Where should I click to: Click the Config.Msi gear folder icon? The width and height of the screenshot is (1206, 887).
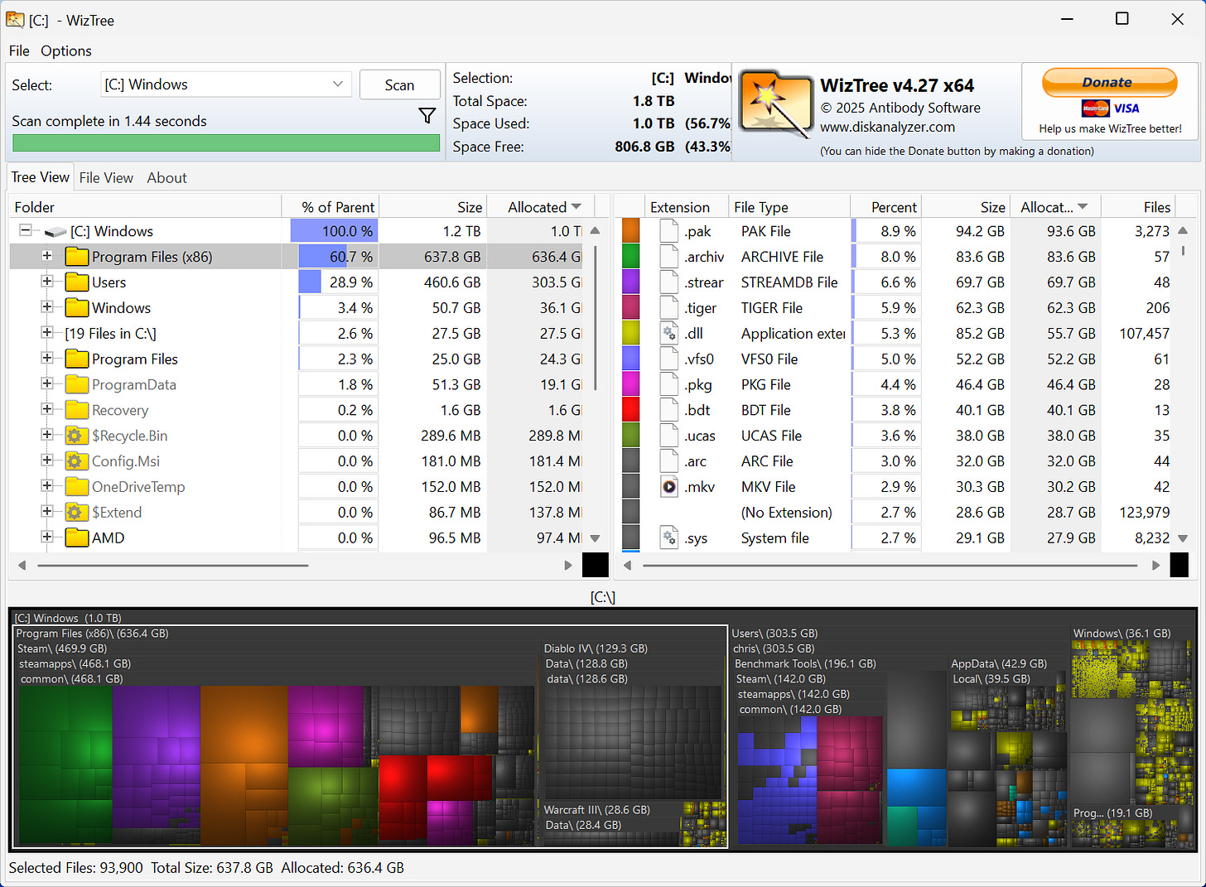[77, 461]
